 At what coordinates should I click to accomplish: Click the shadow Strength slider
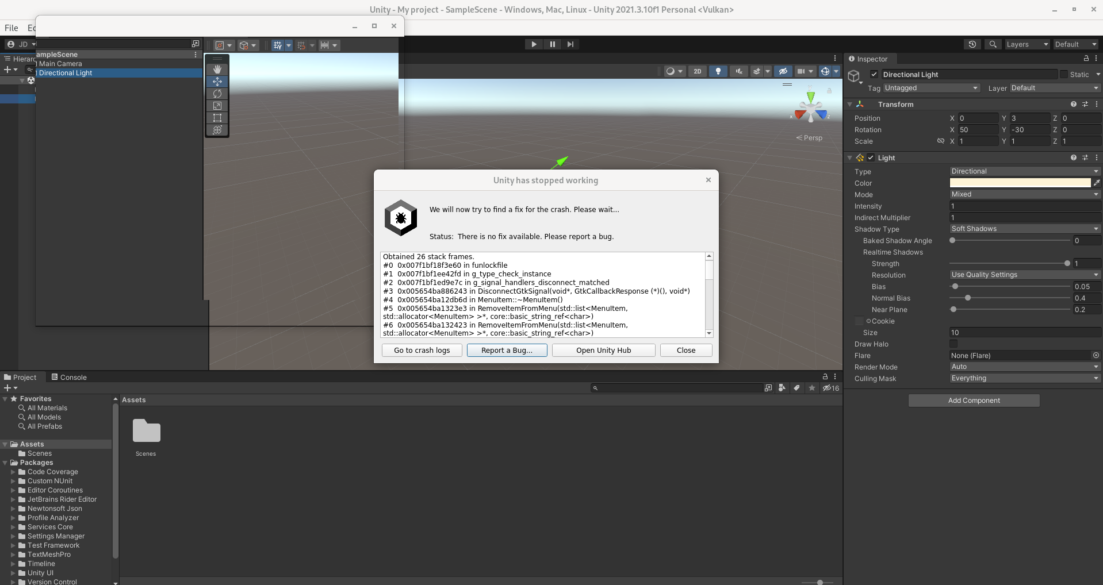point(1010,263)
